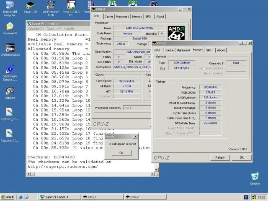The width and height of the screenshot is (268, 201).
Task: Click the Refresh button in CPU-Z
Action: pos(220,157)
